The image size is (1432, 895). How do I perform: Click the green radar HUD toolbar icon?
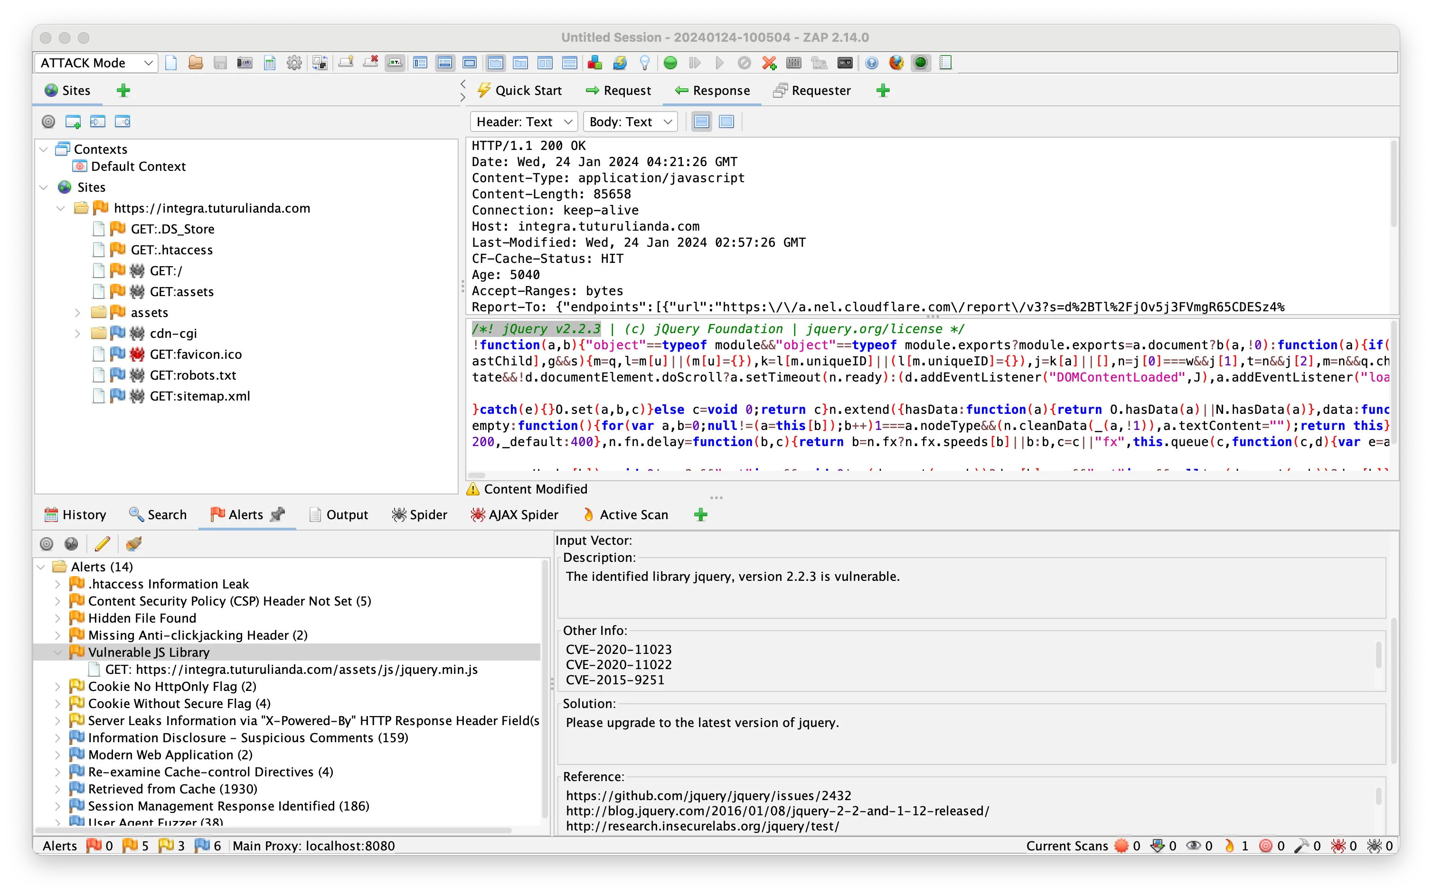pos(921,63)
